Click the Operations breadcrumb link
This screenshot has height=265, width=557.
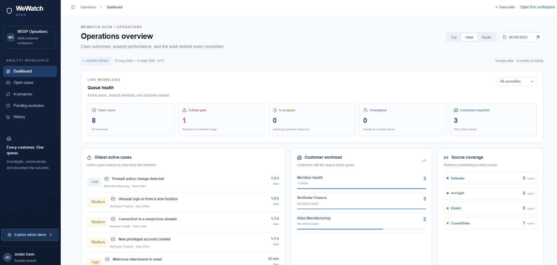click(88, 7)
